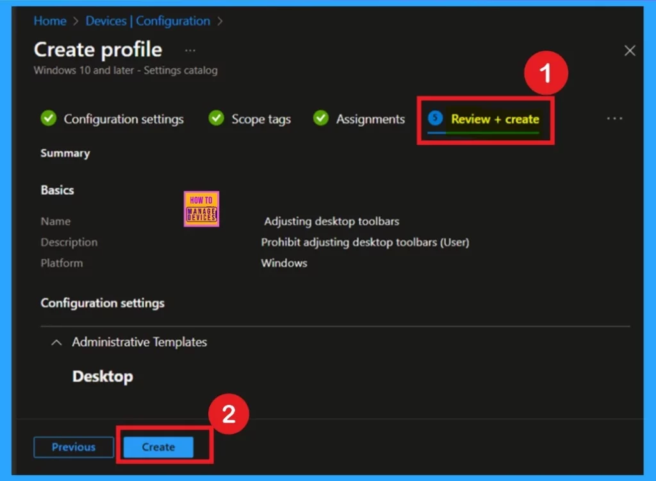Image resolution: width=656 pixels, height=481 pixels.
Task: Click the Desktop category heading
Action: [x=103, y=377]
